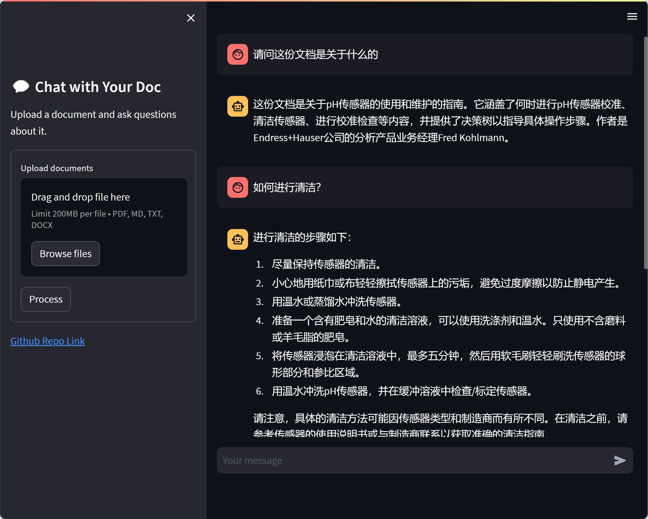Screen dimensions: 648x519
Task: Click cleaning step 3 about 温水或蒸馏水
Action: pos(337,302)
